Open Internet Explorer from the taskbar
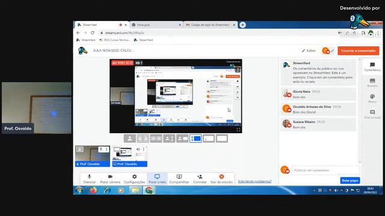 (107, 190)
